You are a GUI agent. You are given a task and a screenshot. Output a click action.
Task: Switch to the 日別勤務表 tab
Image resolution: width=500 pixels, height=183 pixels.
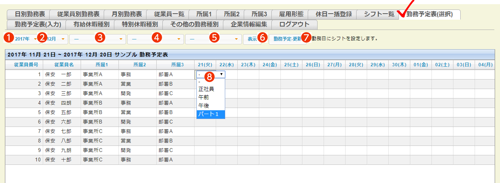point(30,14)
